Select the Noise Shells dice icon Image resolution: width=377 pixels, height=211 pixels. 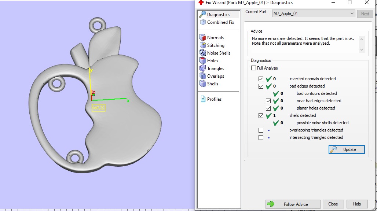(203, 53)
